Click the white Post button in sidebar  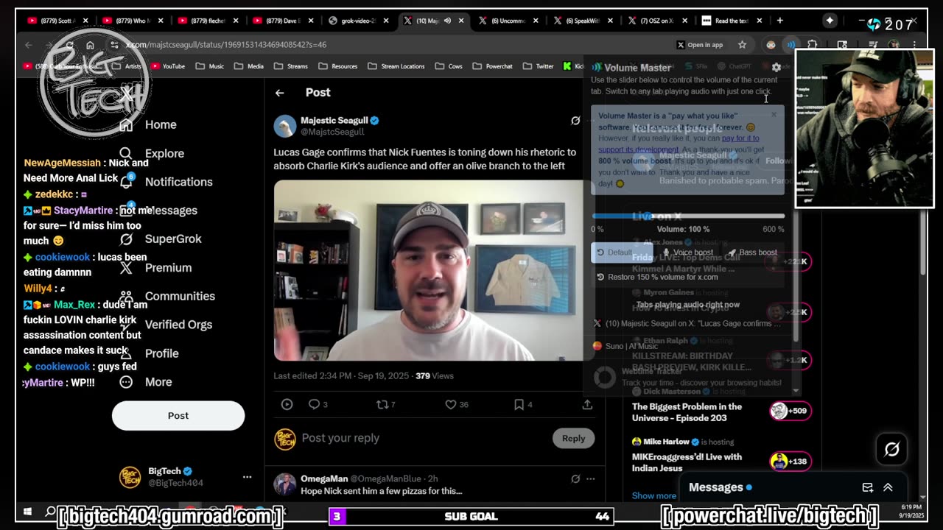(x=178, y=415)
